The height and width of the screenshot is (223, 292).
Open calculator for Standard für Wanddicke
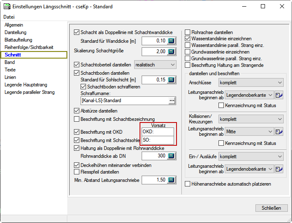click(172, 41)
